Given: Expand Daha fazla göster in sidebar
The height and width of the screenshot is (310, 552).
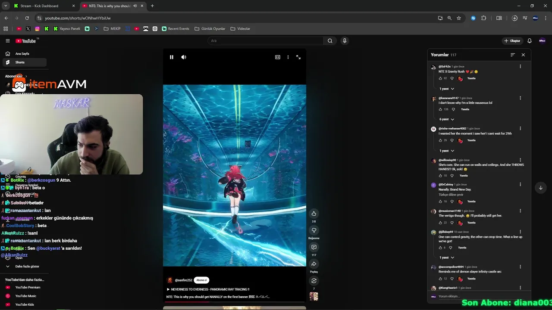Looking at the screenshot, I should (24, 267).
